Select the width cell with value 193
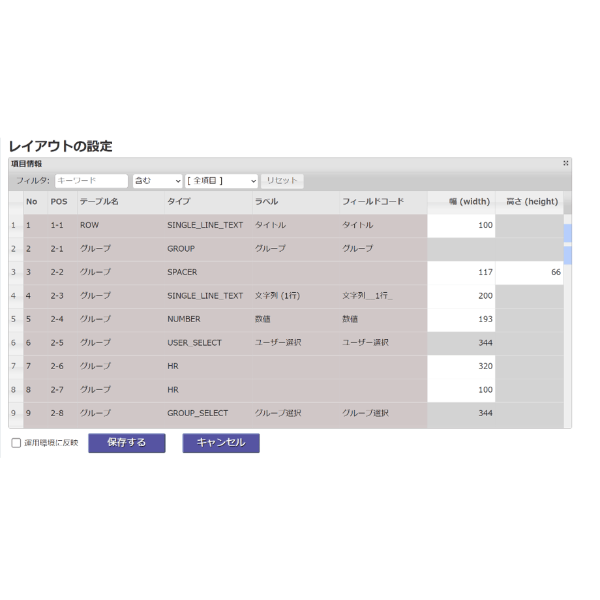600x600 pixels. click(461, 320)
